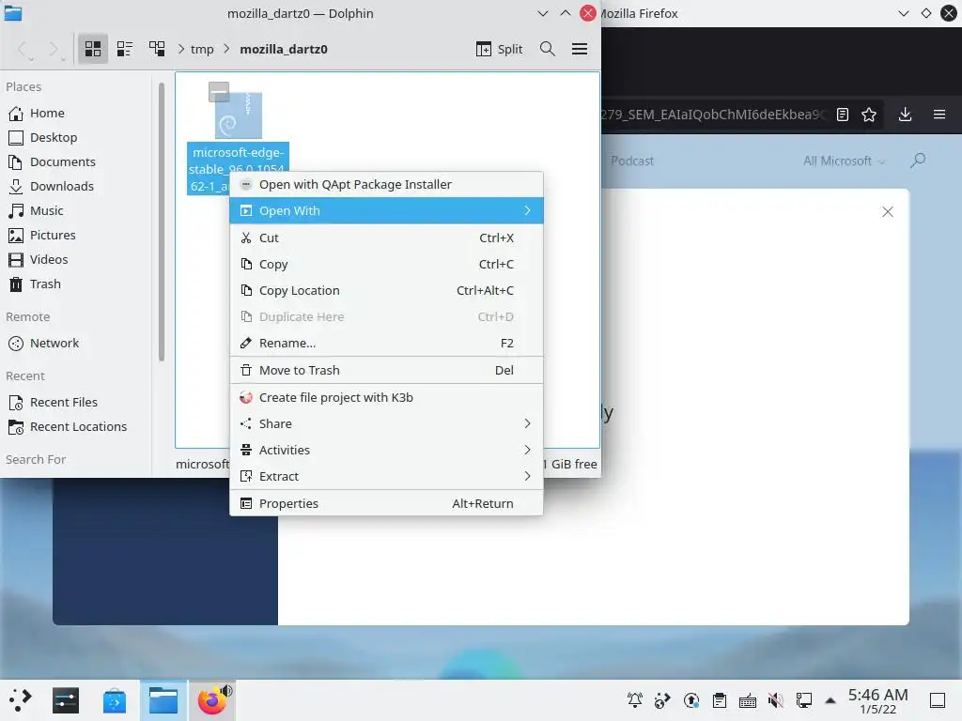Click the muted volume tray icon
Viewport: 962px width, 721px height.
click(x=775, y=700)
